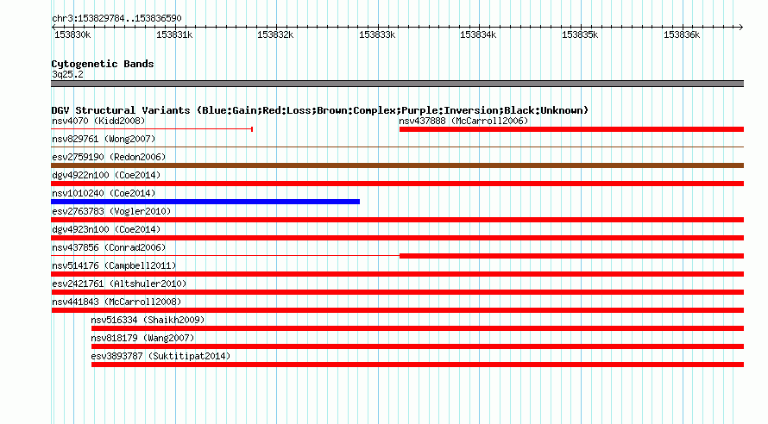Click the ruler's right end arrow

(741, 27)
